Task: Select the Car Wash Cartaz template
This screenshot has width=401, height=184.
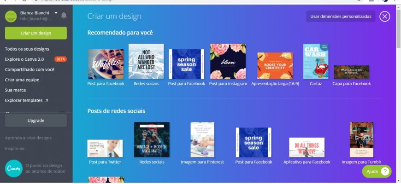Action: 316,61
